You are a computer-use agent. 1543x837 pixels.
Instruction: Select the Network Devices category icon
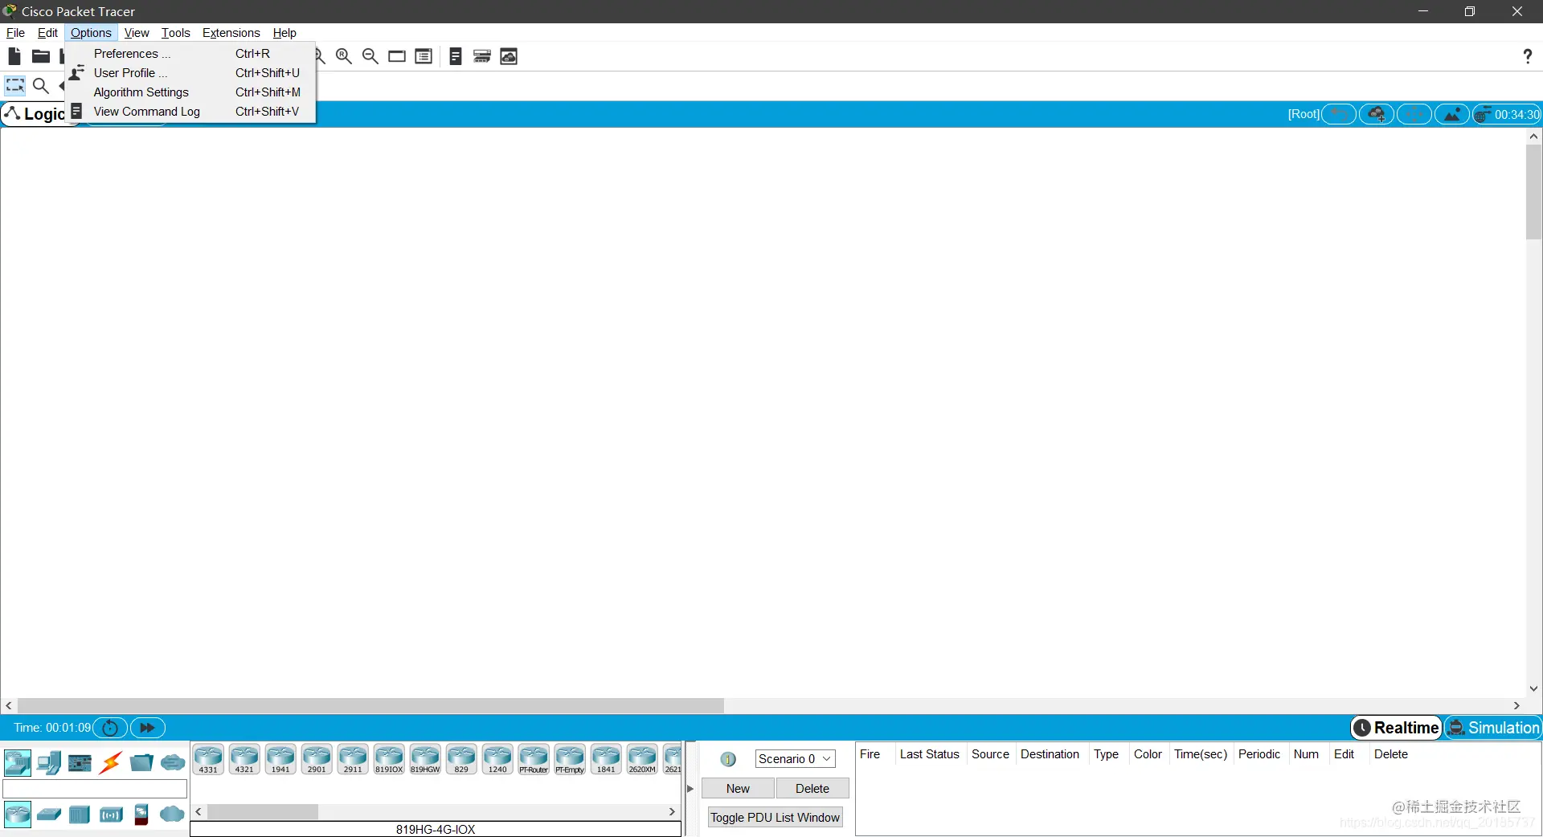(x=17, y=762)
